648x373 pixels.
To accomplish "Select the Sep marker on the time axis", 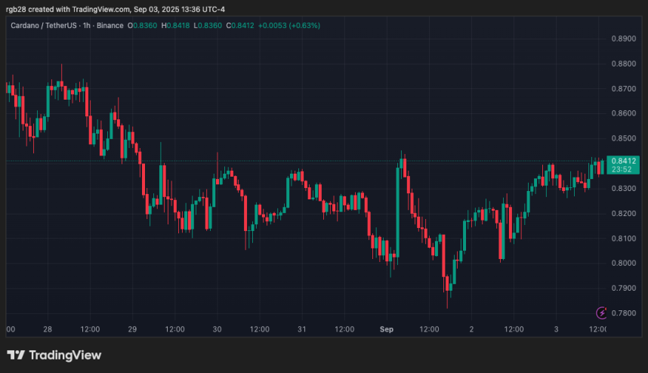I will (387, 329).
